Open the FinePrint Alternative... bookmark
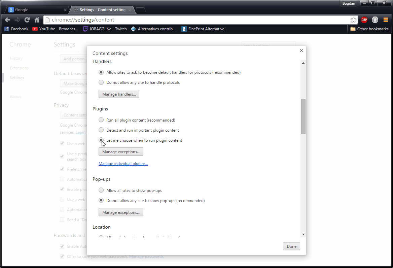 point(205,29)
